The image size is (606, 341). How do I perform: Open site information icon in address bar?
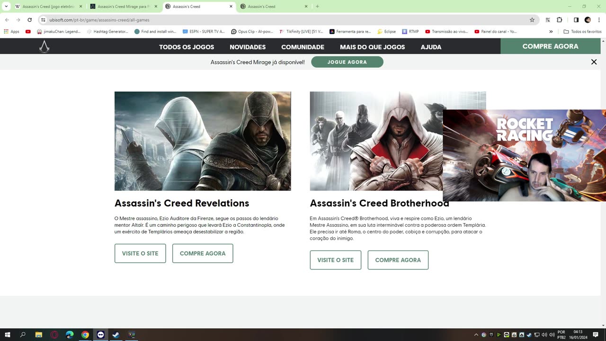click(x=43, y=20)
